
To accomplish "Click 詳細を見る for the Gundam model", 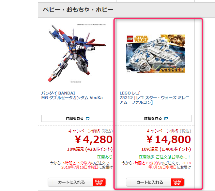I will click(77, 118).
